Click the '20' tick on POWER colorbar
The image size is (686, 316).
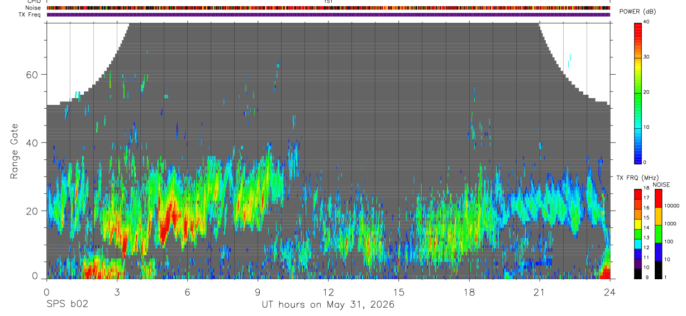647,92
